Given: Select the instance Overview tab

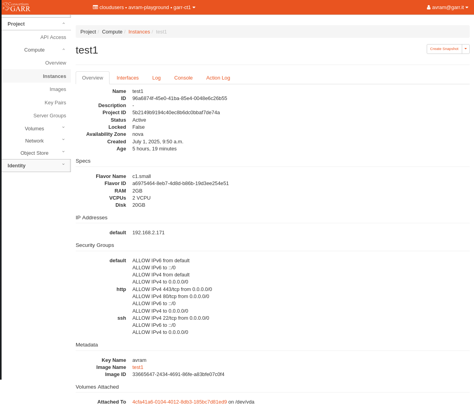Looking at the screenshot, I should point(93,78).
